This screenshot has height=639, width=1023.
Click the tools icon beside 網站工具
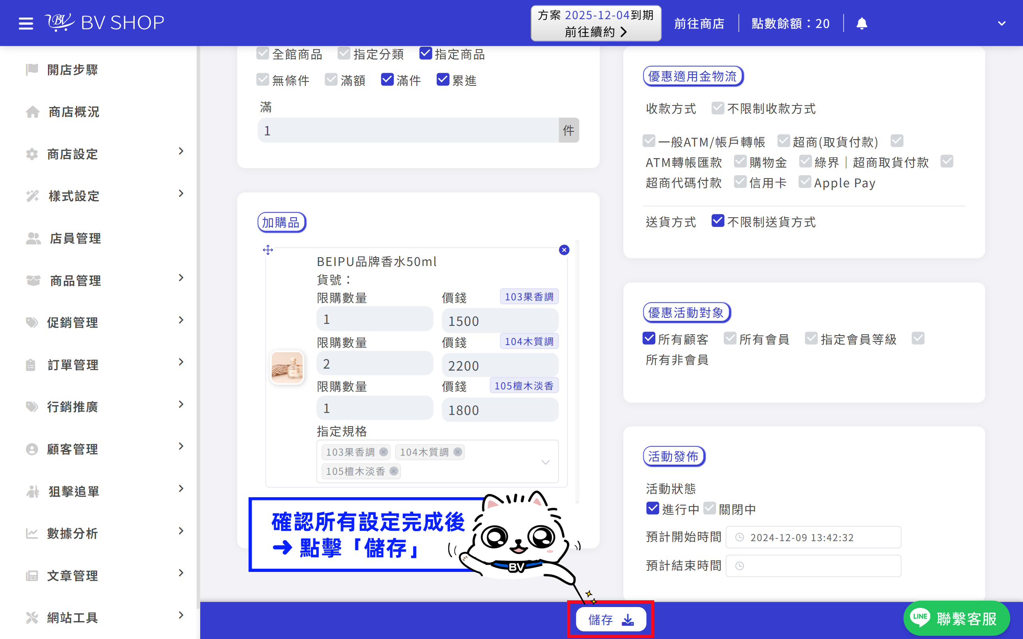(32, 617)
